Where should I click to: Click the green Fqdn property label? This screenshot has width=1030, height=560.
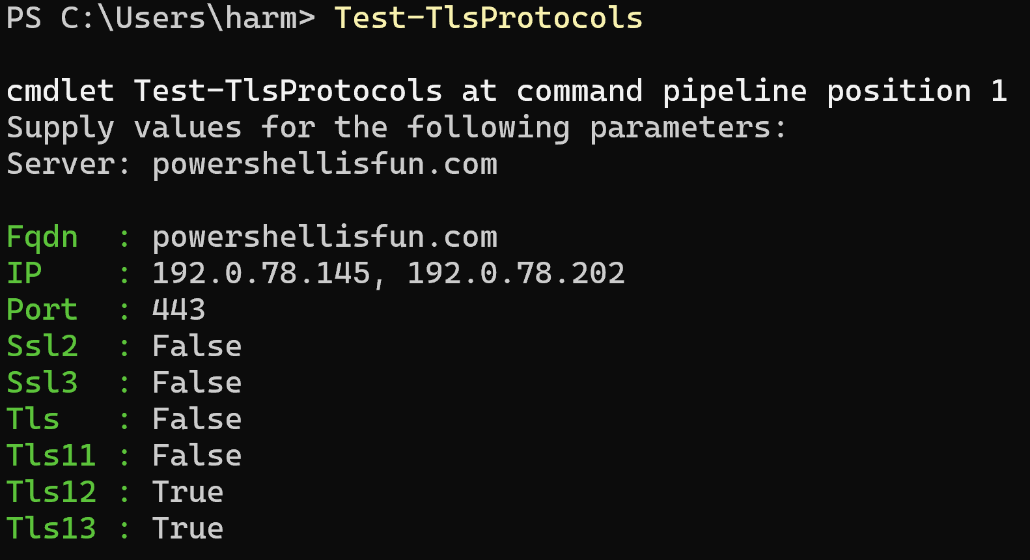click(x=42, y=237)
